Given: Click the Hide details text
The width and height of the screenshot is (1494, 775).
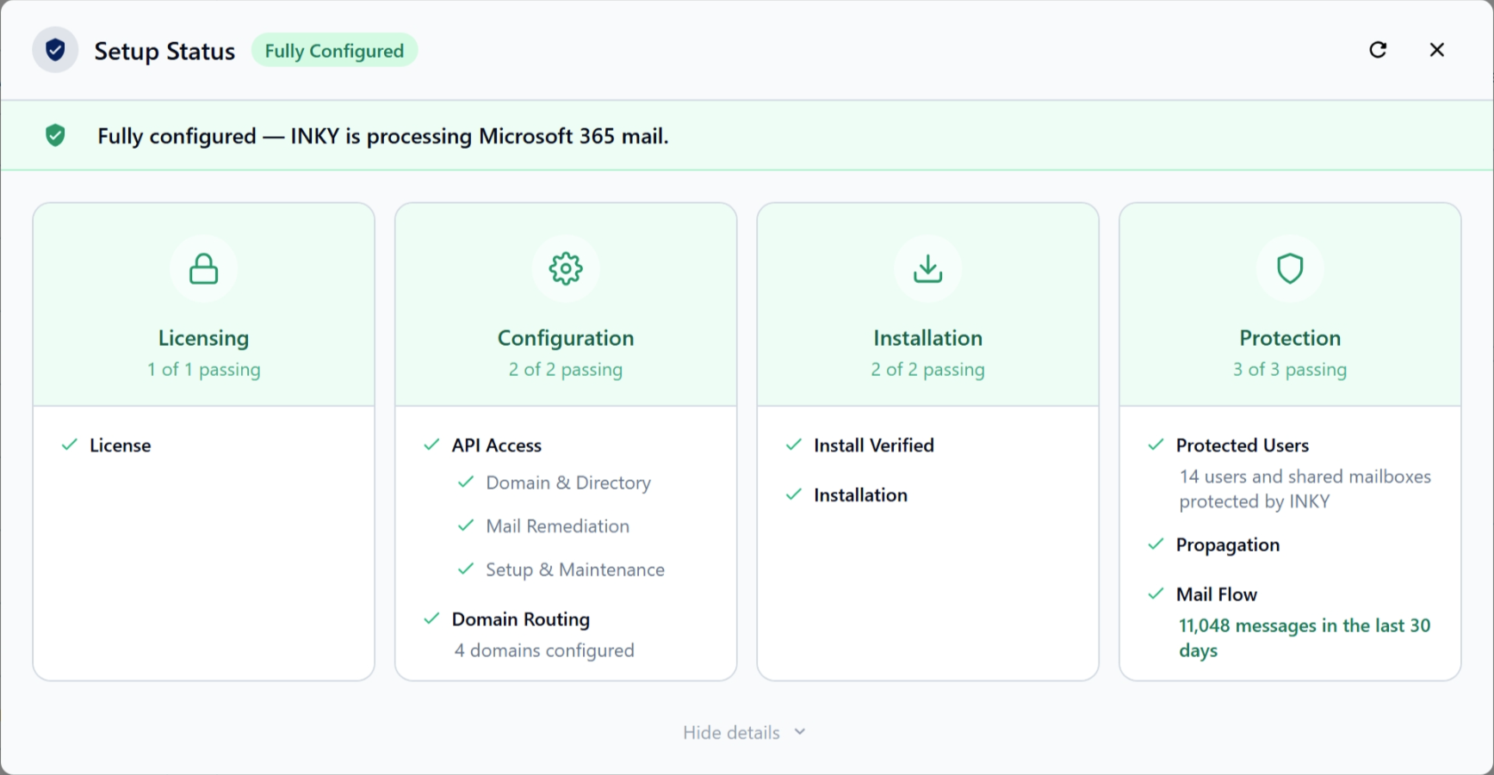Looking at the screenshot, I should 731,733.
